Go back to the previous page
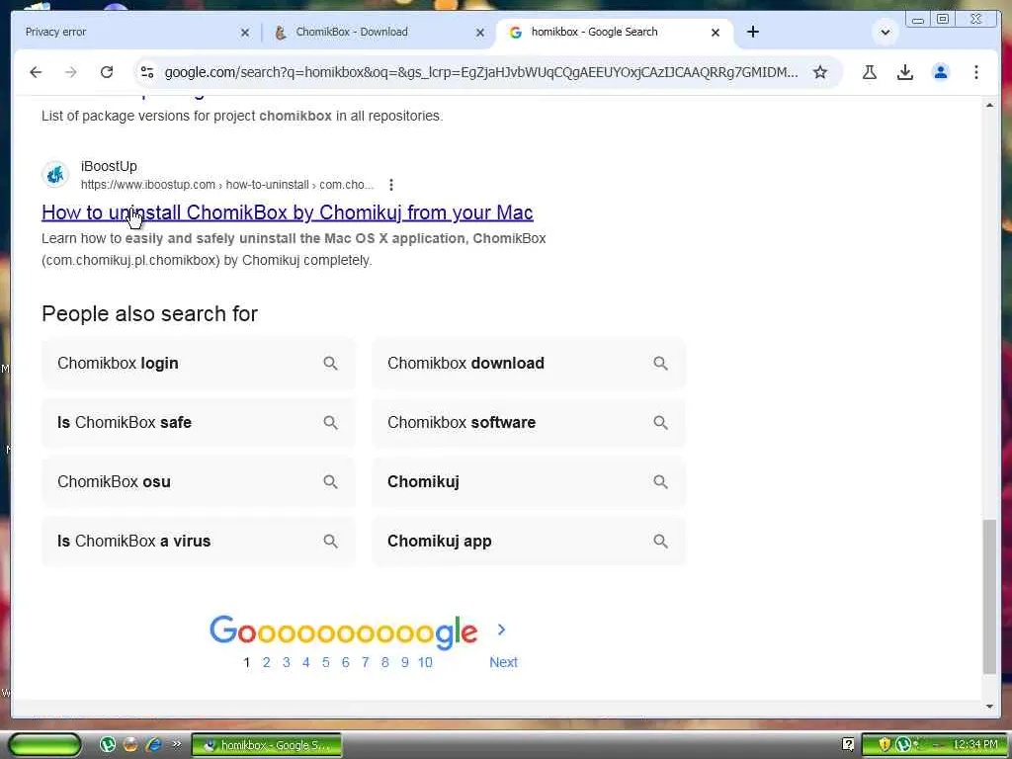The height and width of the screenshot is (759, 1012). (36, 72)
